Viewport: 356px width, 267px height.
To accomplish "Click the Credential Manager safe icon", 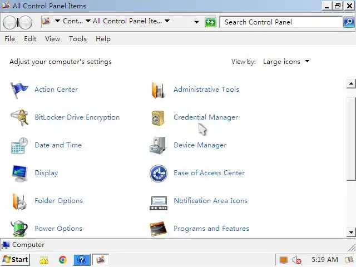I will point(158,118).
